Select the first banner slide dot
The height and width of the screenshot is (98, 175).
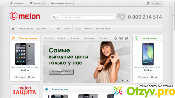tap(122, 81)
